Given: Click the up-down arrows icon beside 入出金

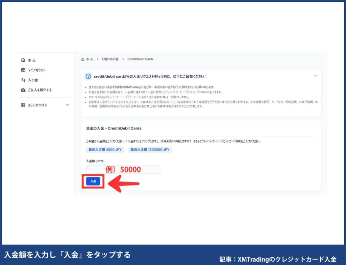Looking at the screenshot, I should click(24, 80).
